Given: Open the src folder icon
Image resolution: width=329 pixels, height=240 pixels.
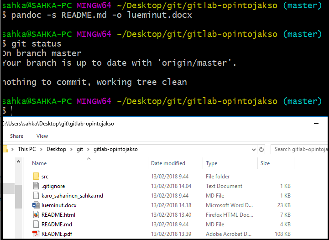Looking at the screenshot, I should pos(37,177).
